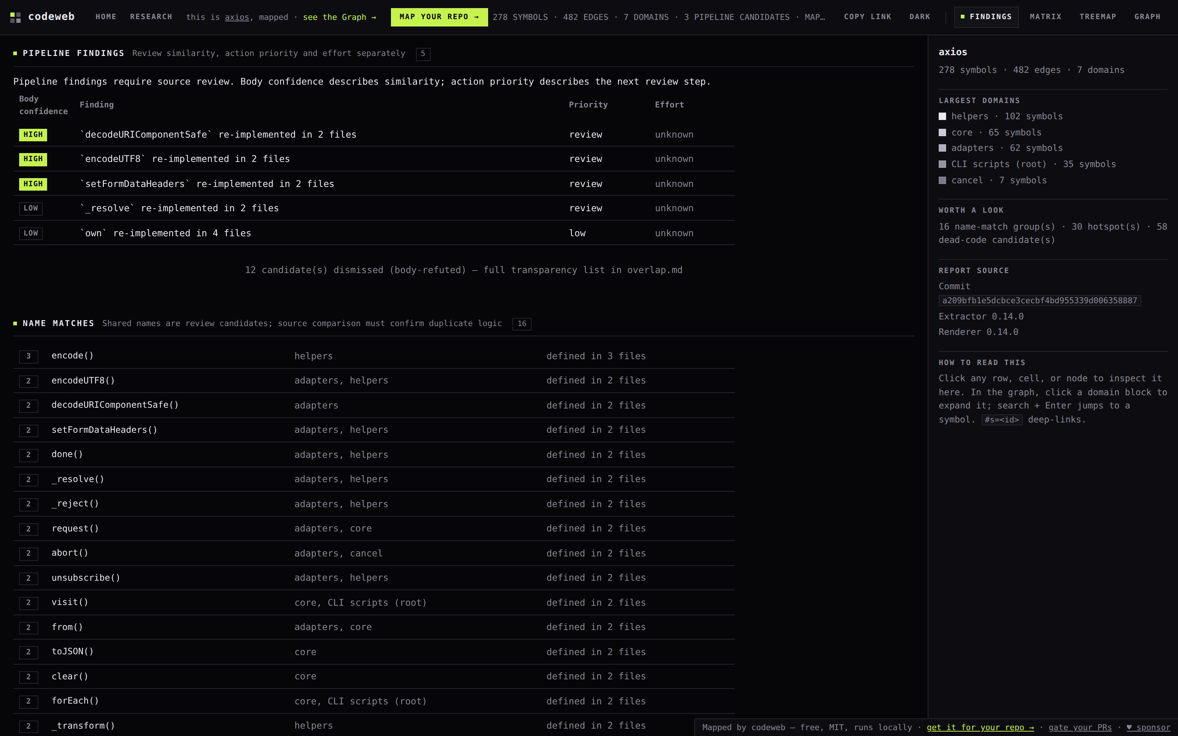Image resolution: width=1178 pixels, height=736 pixels.
Task: Select the core domain color swatch
Action: point(942,132)
